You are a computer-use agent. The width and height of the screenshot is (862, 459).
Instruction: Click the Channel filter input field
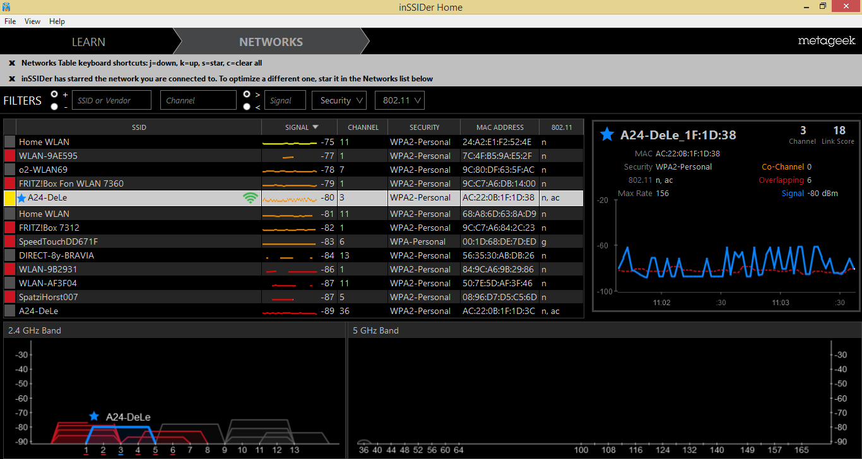point(198,100)
